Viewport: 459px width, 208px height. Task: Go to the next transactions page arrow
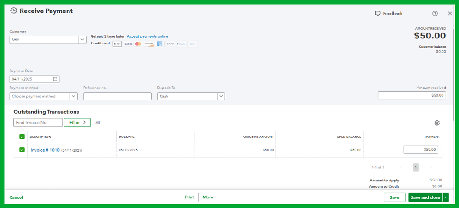click(430, 167)
